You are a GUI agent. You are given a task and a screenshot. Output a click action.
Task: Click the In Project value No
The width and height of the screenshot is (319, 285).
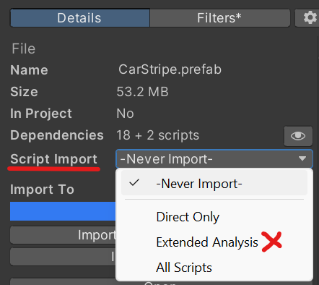pos(125,114)
